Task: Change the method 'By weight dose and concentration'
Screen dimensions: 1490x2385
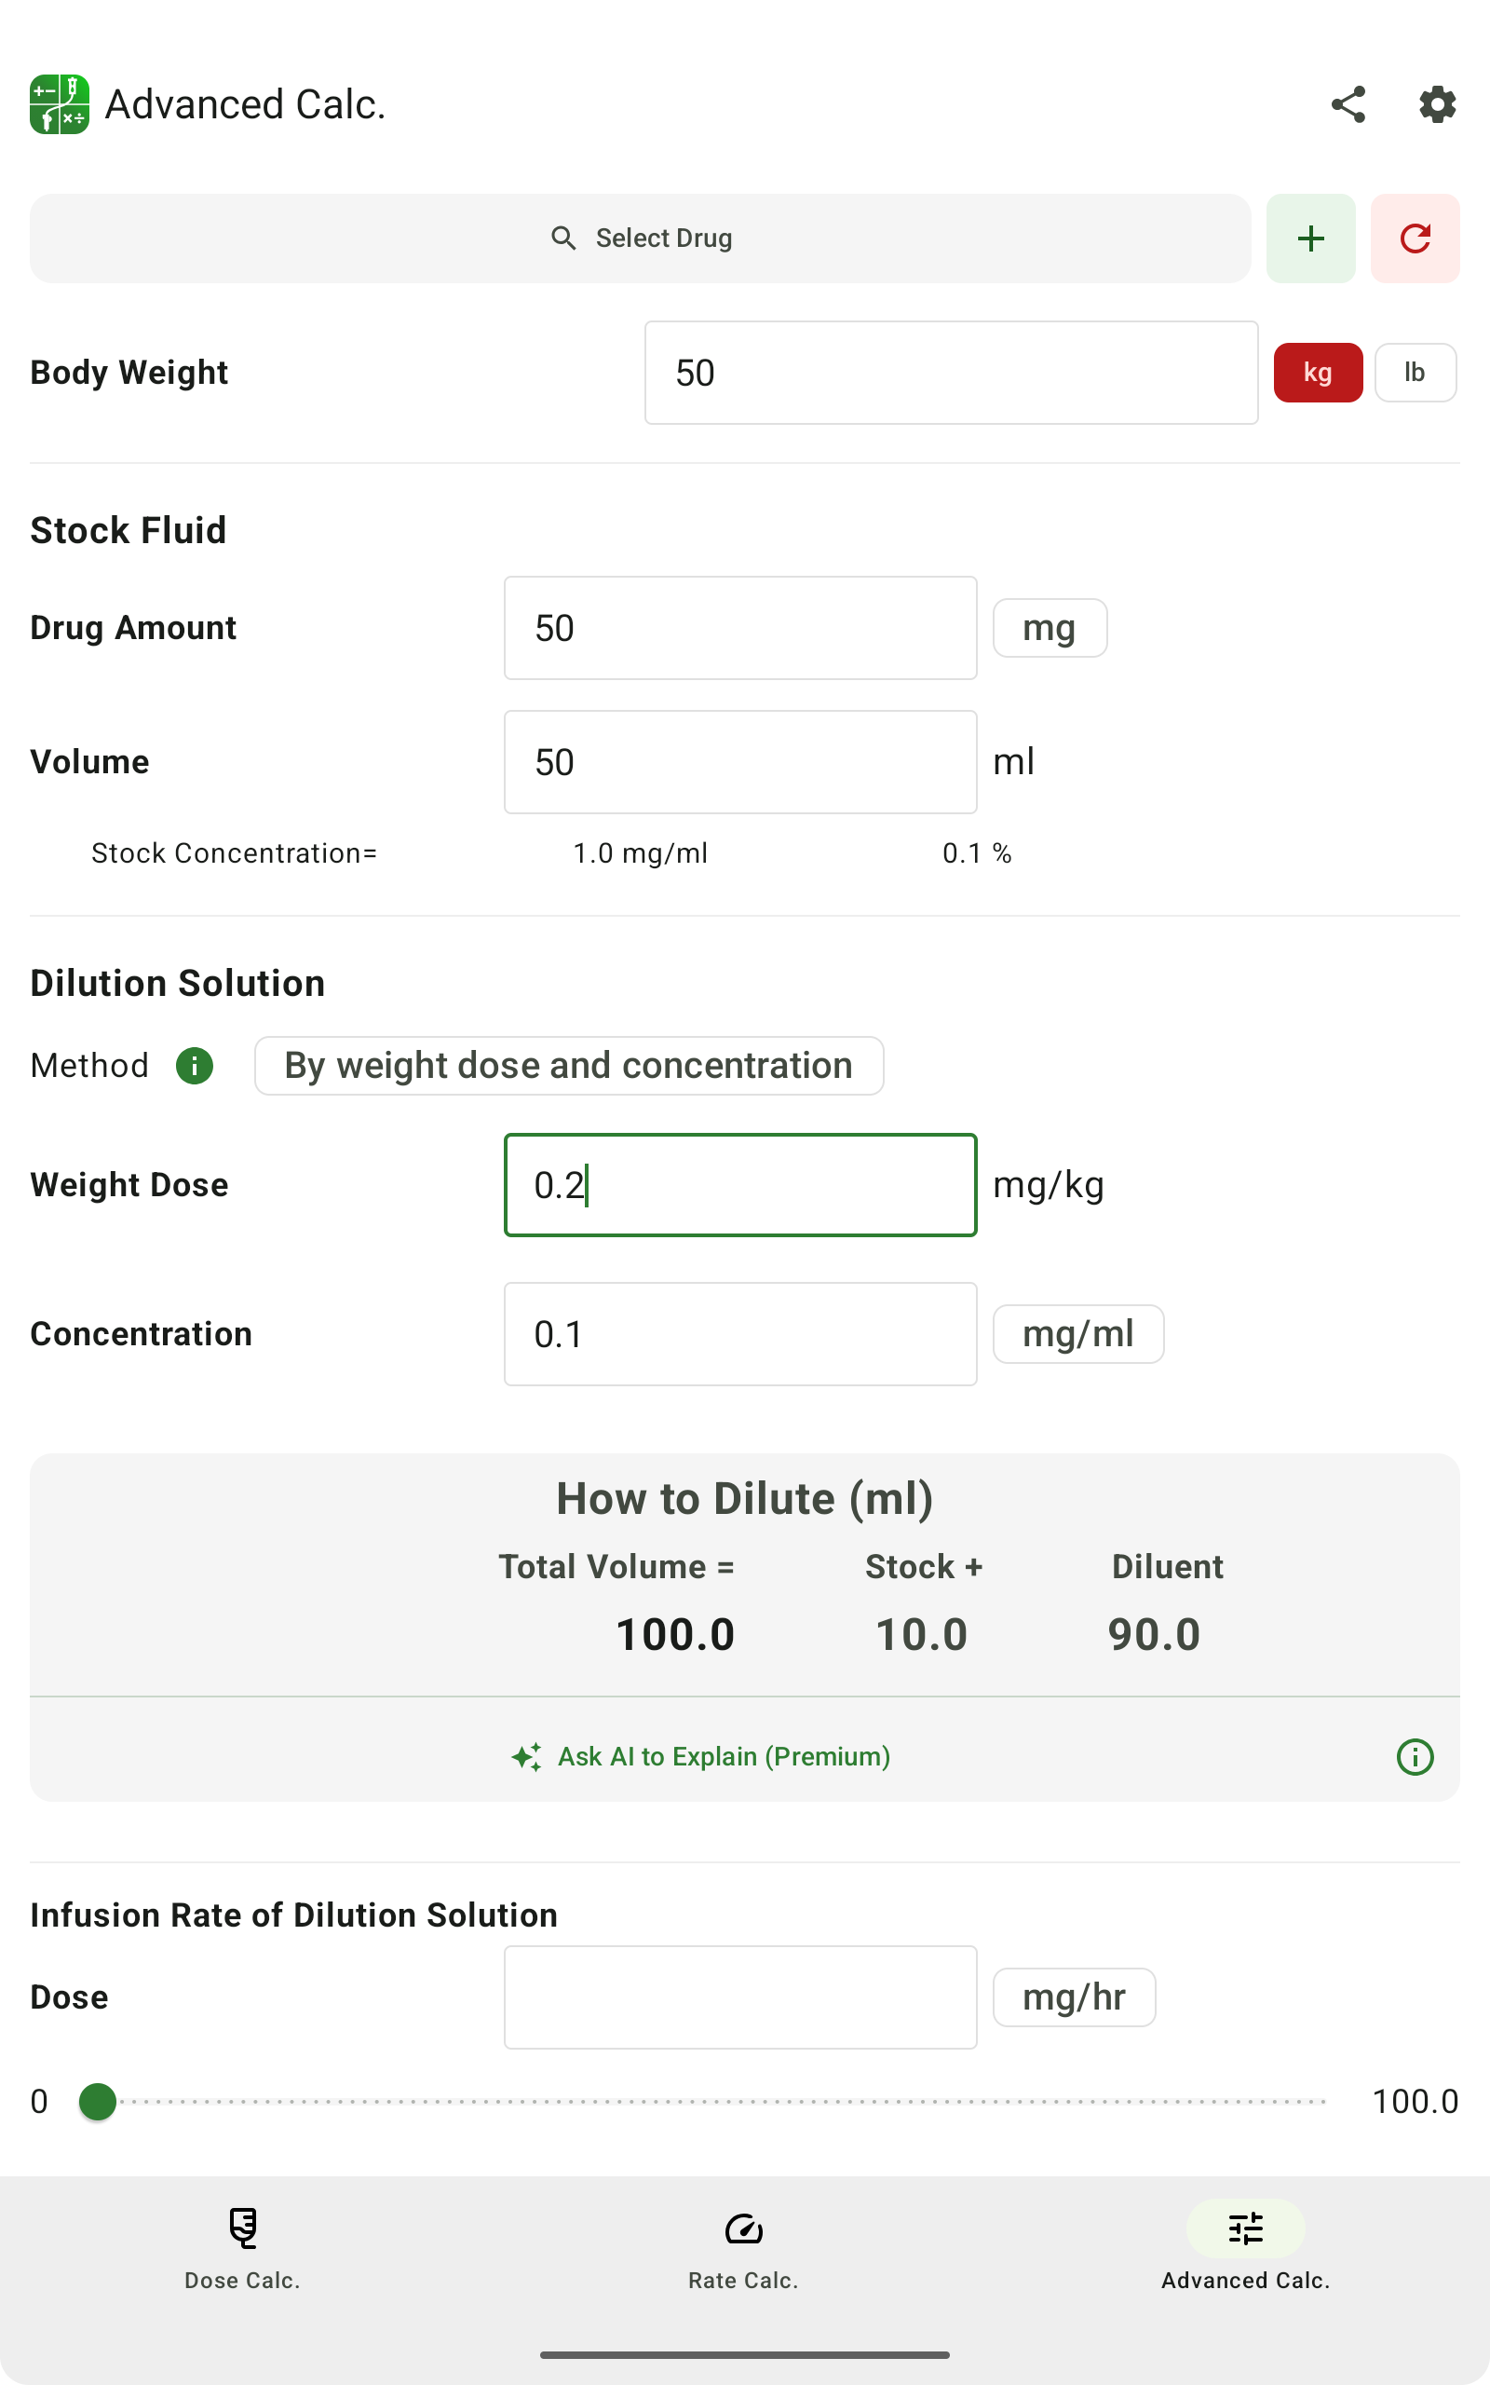Action: coord(569,1066)
